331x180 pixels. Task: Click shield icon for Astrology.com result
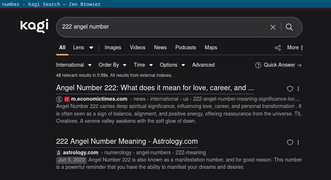point(290,142)
